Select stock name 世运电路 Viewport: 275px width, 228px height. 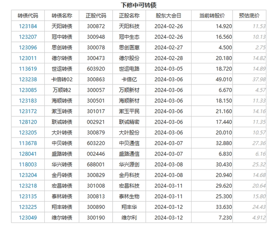[129, 69]
